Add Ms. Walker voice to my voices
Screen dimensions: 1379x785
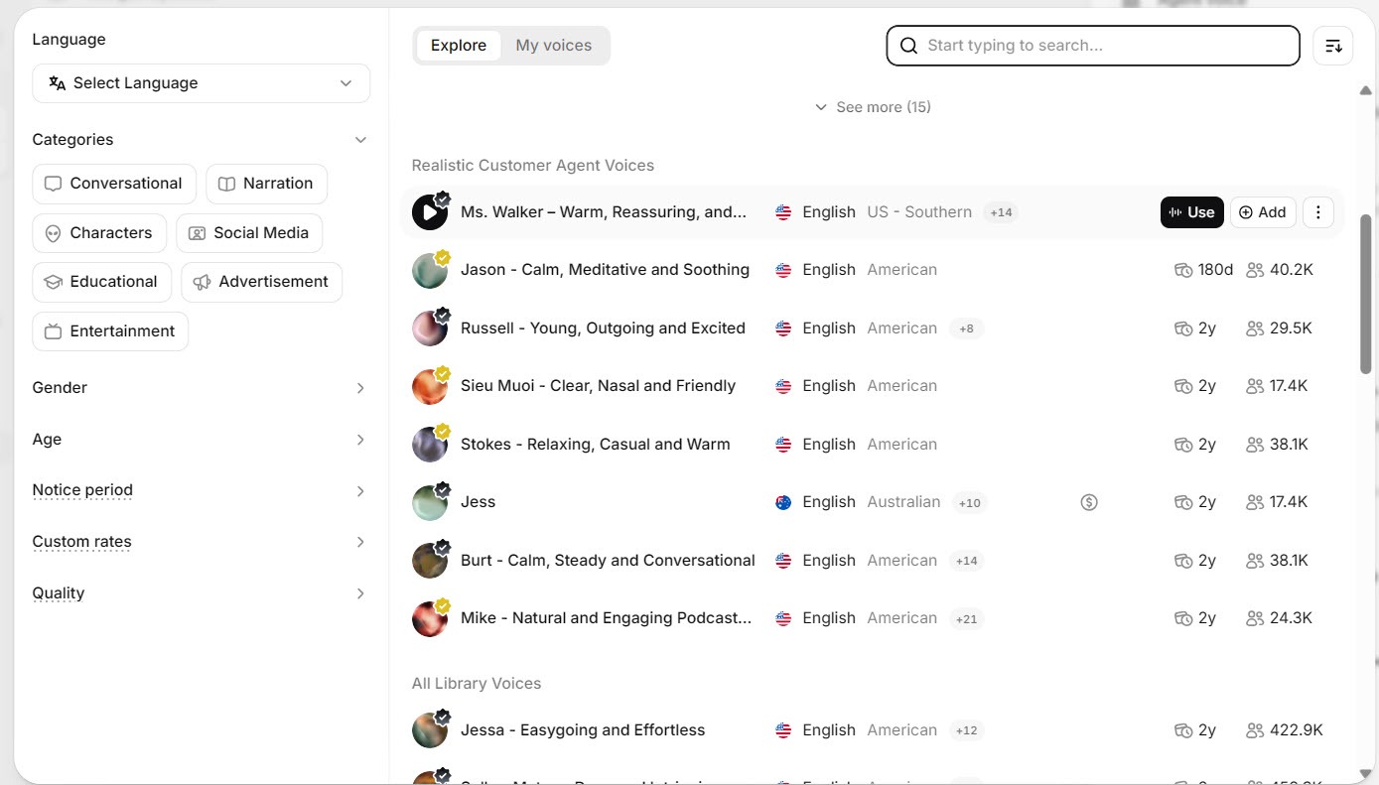[x=1263, y=212]
